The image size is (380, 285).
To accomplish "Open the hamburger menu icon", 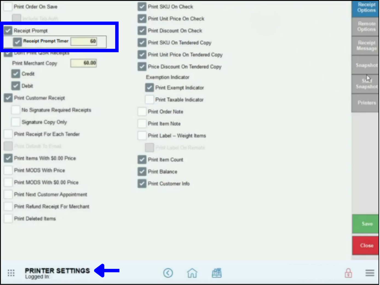I will click(370, 273).
